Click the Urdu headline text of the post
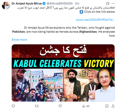Screen dimensions: 117x110 [66, 8]
